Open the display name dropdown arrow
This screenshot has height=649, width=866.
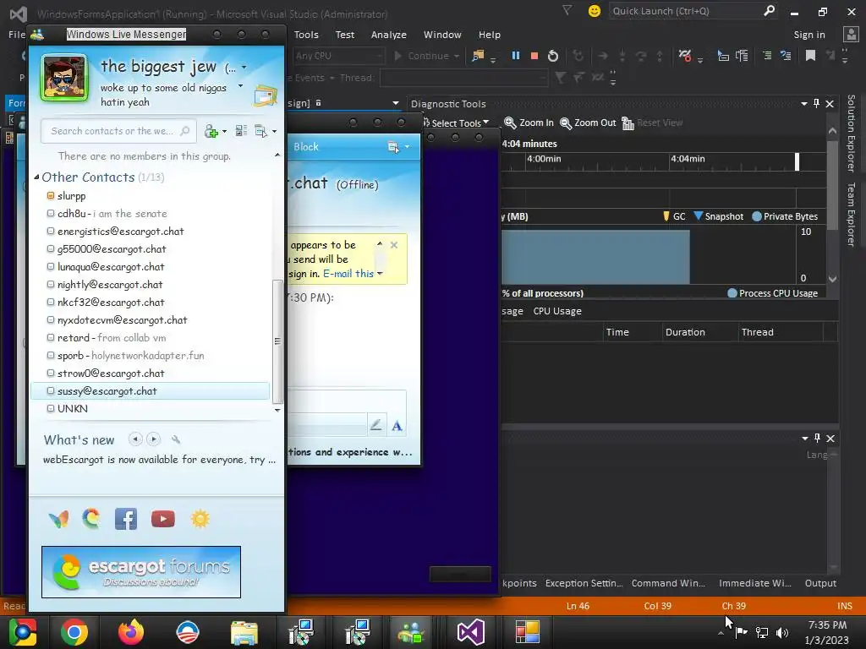244,68
